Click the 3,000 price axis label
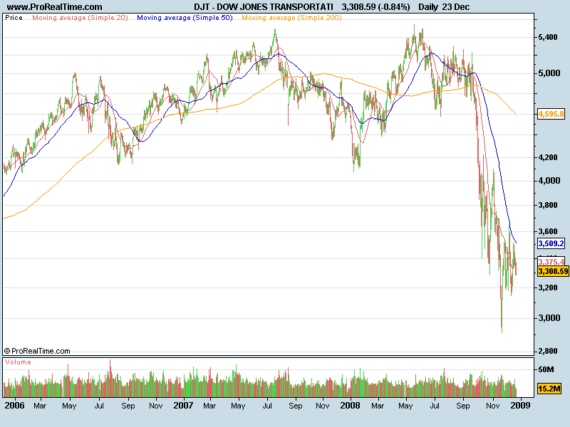This screenshot has width=570, height=427. pyautogui.click(x=549, y=318)
